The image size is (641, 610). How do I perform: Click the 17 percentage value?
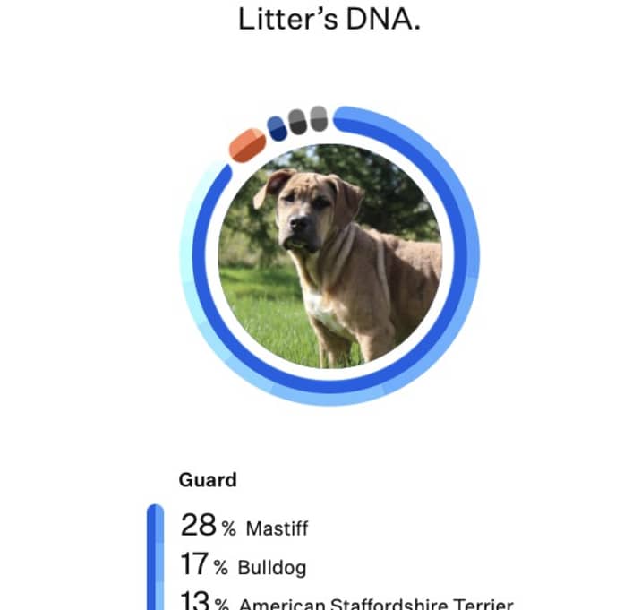pyautogui.click(x=194, y=564)
